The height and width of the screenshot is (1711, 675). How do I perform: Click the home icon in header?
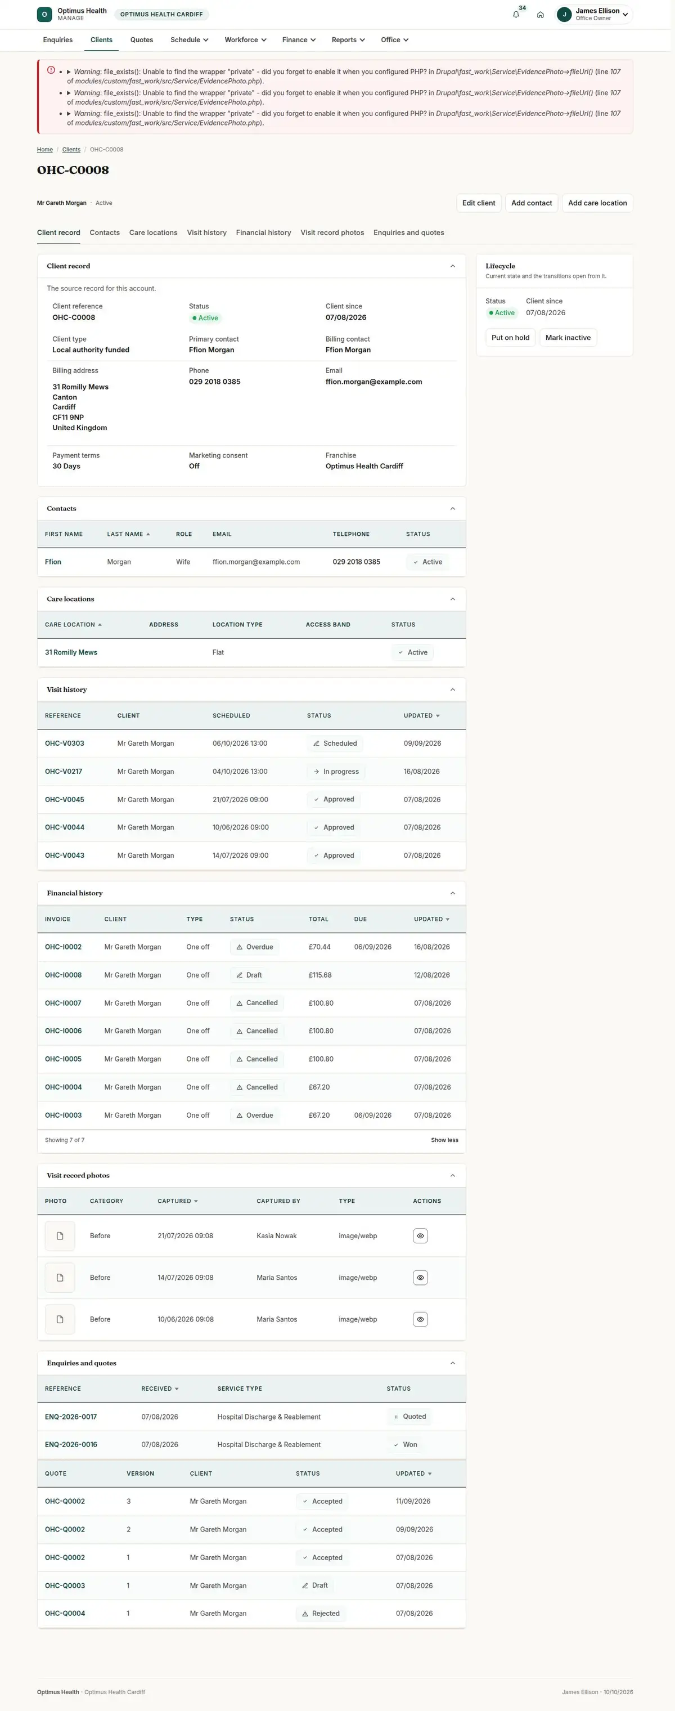pos(540,15)
